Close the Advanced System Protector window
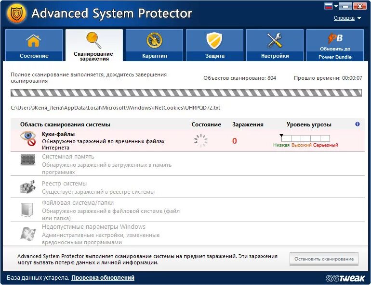The height and width of the screenshot is (285, 371). pyautogui.click(x=359, y=6)
